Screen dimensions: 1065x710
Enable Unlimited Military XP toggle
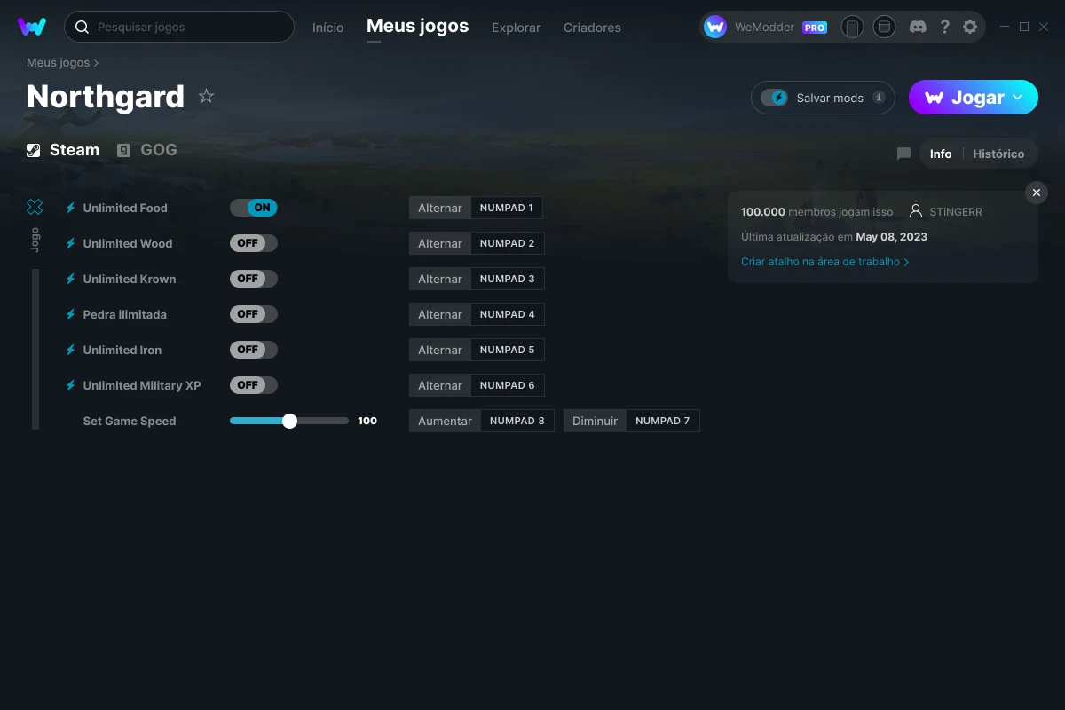point(254,385)
